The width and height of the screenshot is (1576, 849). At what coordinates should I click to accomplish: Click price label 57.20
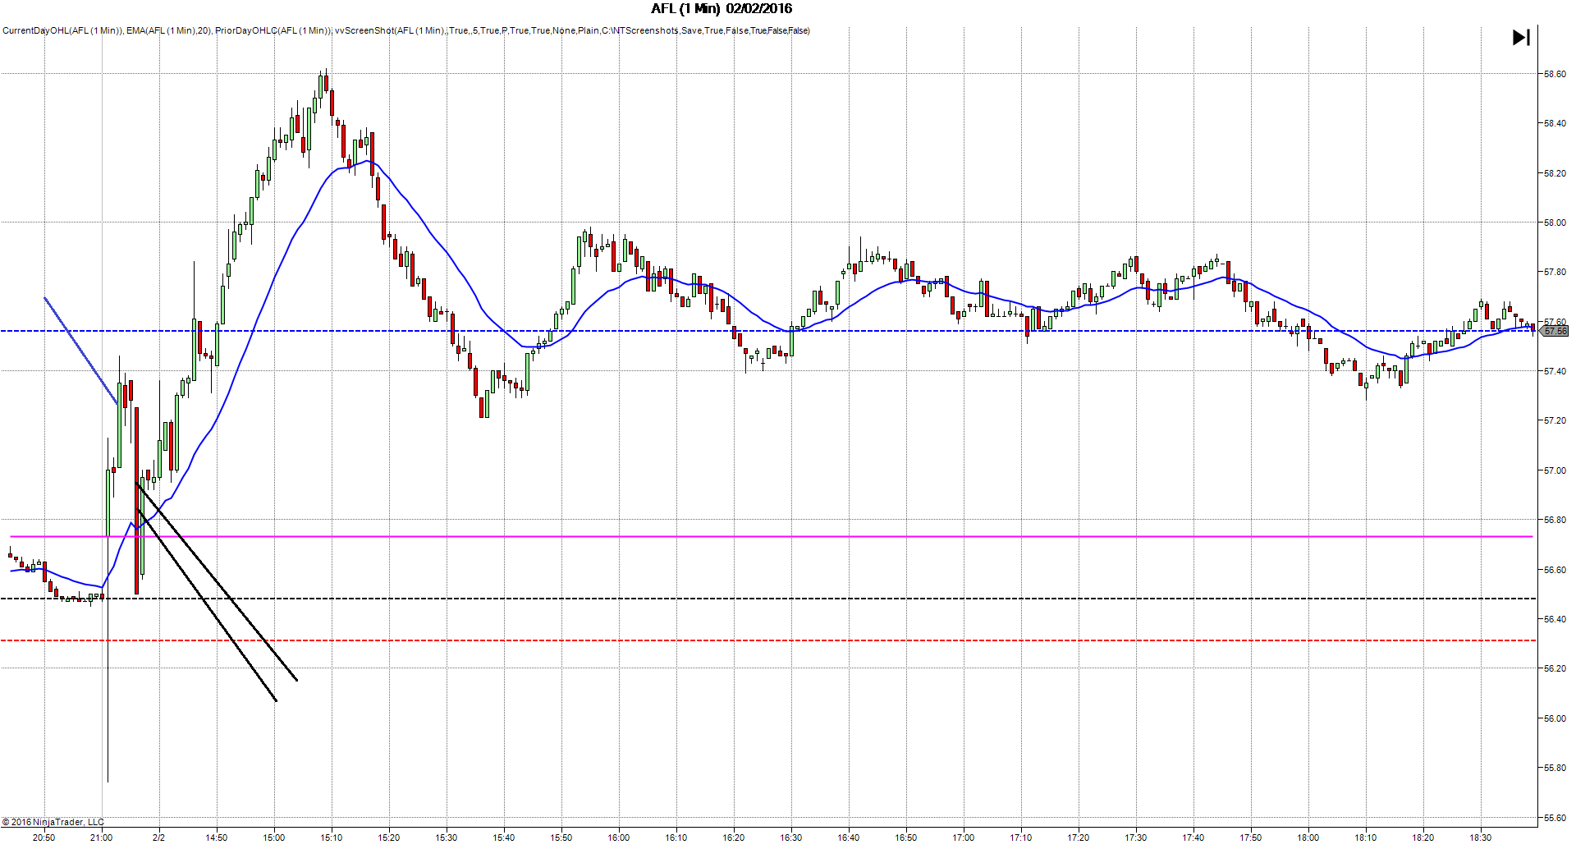coord(1555,420)
